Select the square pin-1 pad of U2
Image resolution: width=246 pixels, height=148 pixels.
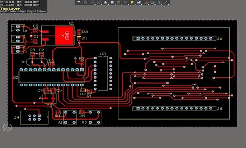point(82,69)
